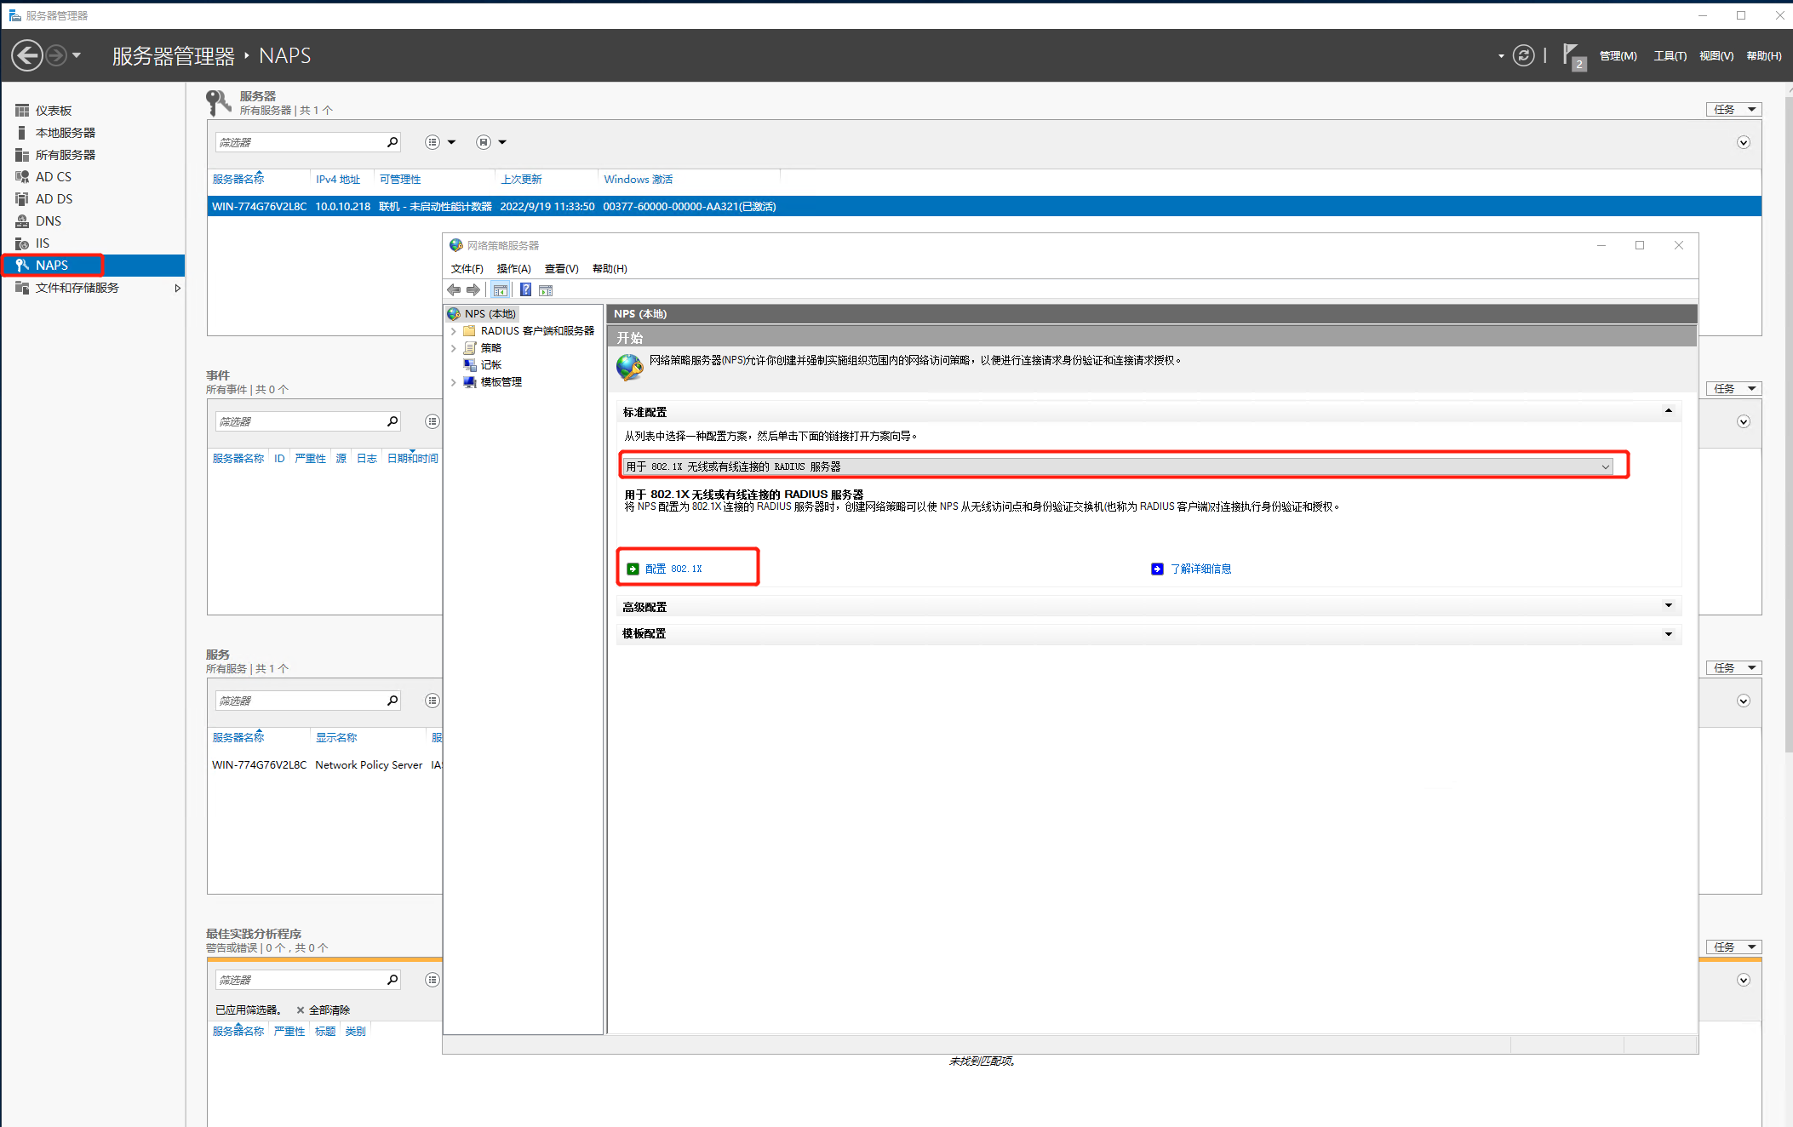This screenshot has width=1793, height=1127.
Task: Expand the 高级配置 section
Action: (1668, 606)
